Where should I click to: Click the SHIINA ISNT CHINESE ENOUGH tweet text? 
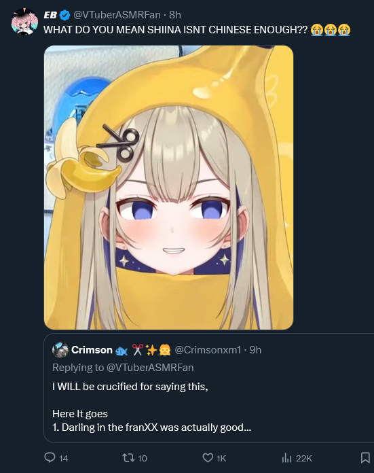point(176,30)
